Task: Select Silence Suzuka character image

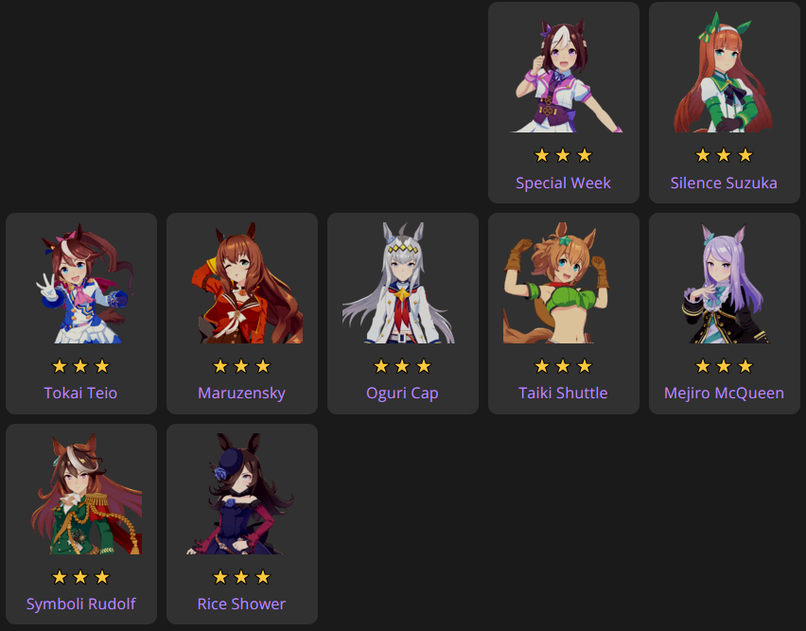Action: pyautogui.click(x=725, y=75)
